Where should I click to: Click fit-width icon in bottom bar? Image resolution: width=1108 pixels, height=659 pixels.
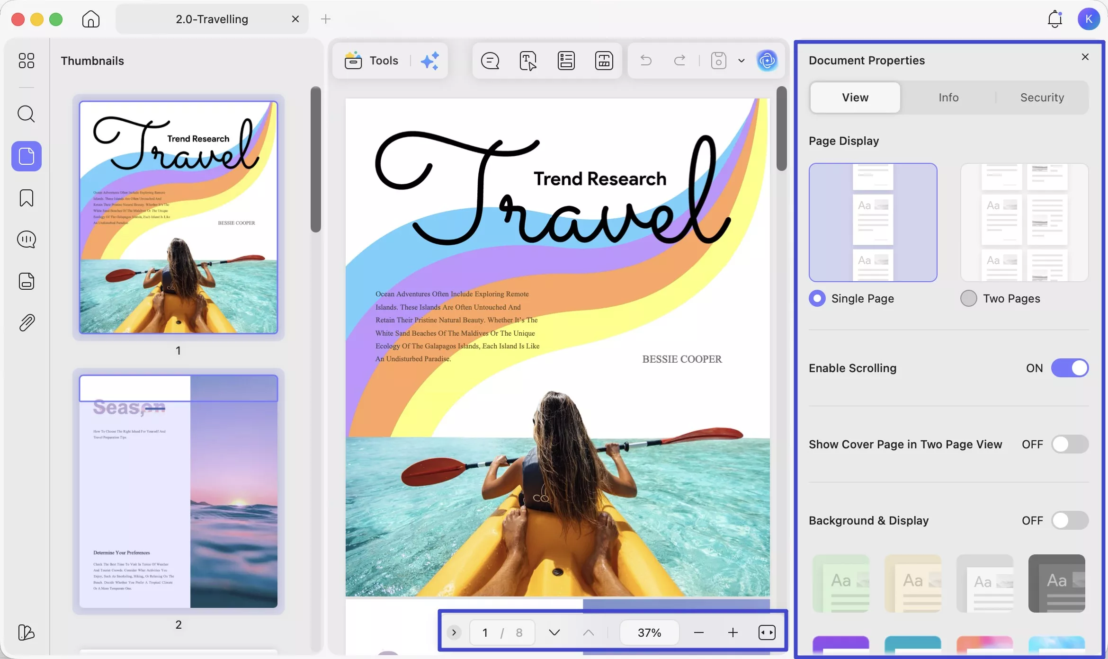pyautogui.click(x=767, y=632)
